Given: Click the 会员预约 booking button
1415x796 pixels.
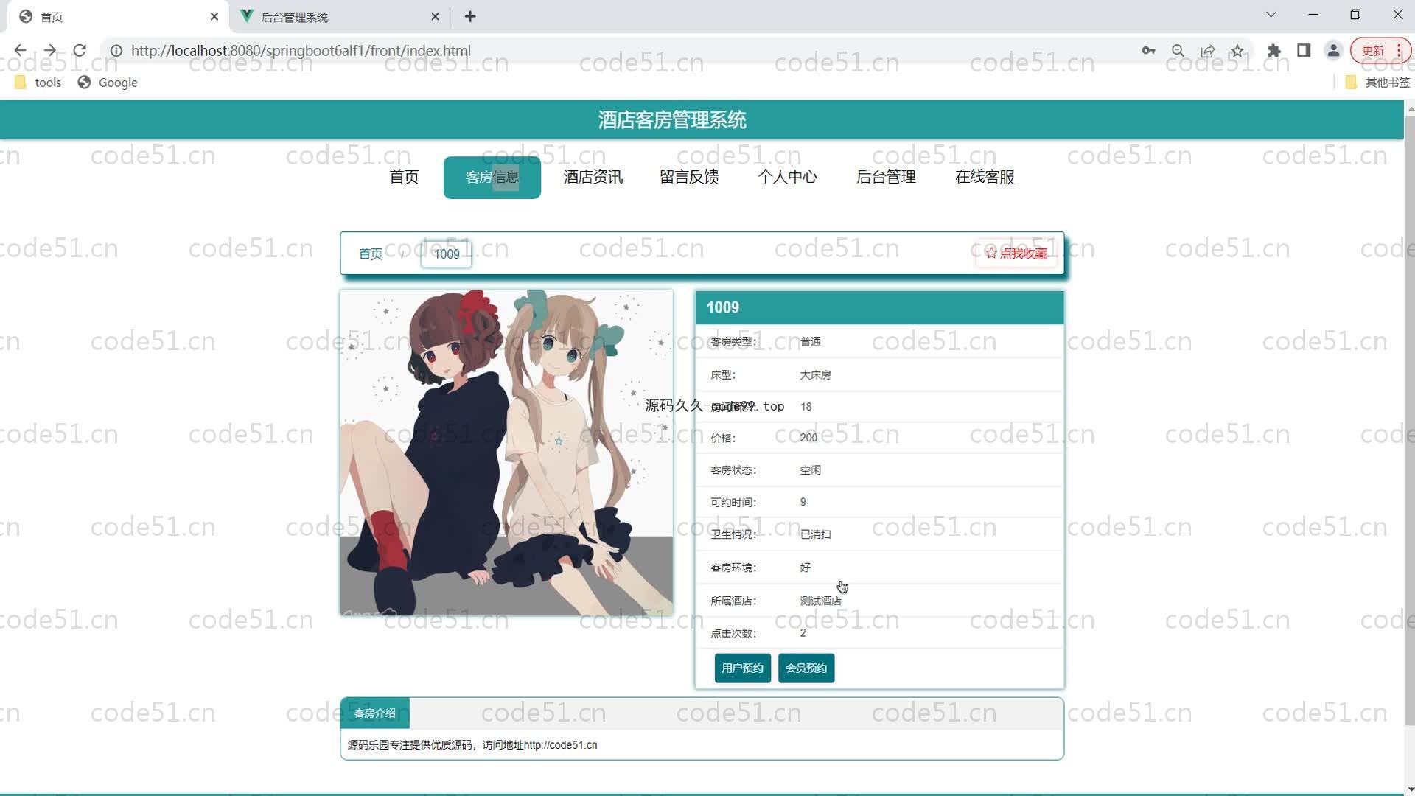Looking at the screenshot, I should click(806, 668).
